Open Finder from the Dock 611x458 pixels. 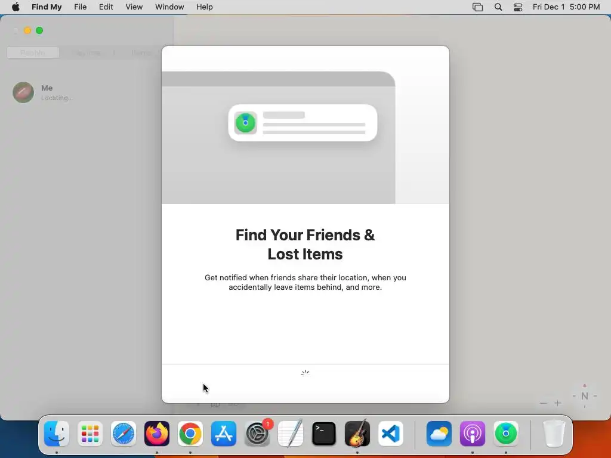[57, 434]
